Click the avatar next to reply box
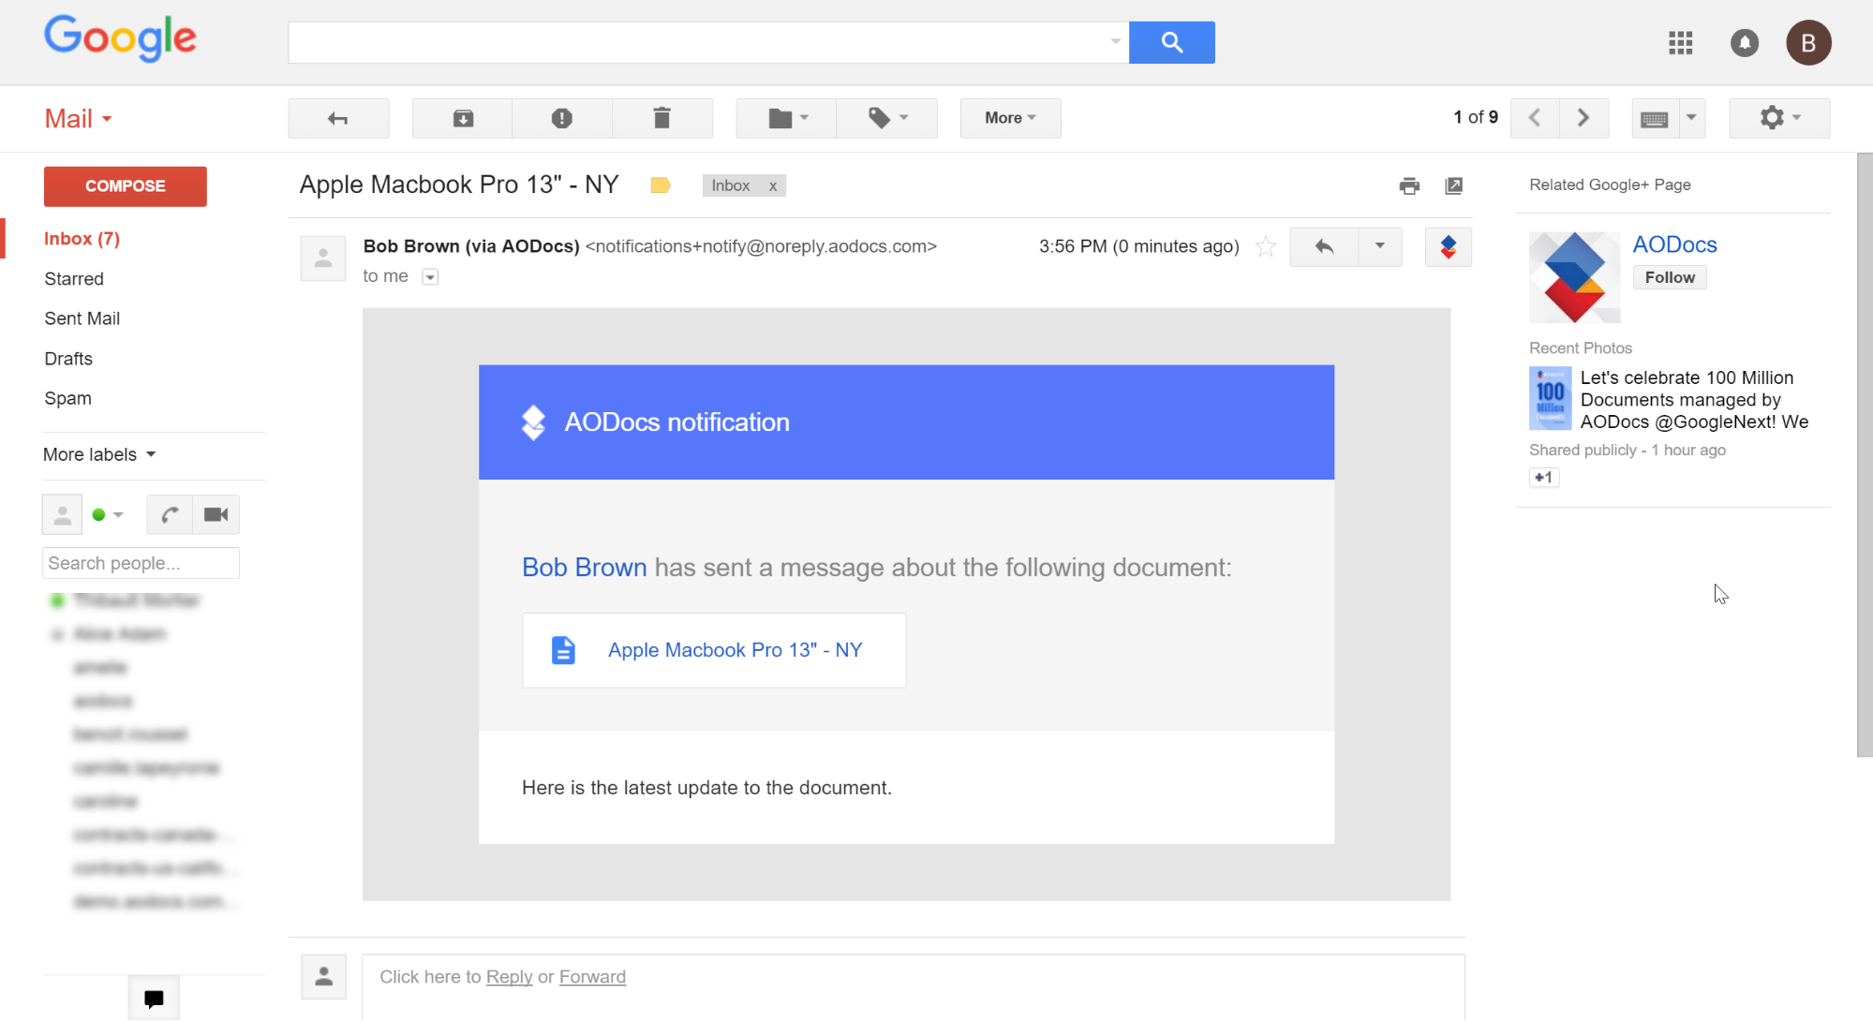 pyautogui.click(x=324, y=977)
